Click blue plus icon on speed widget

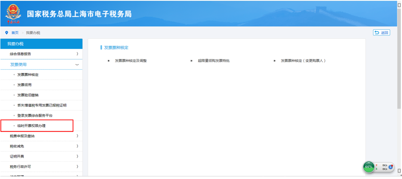coord(391,167)
